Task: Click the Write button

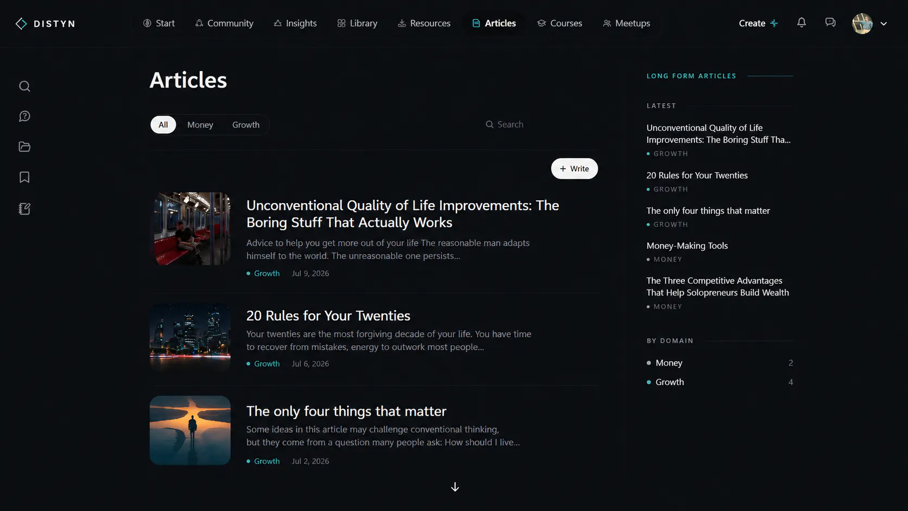Action: [x=574, y=168]
